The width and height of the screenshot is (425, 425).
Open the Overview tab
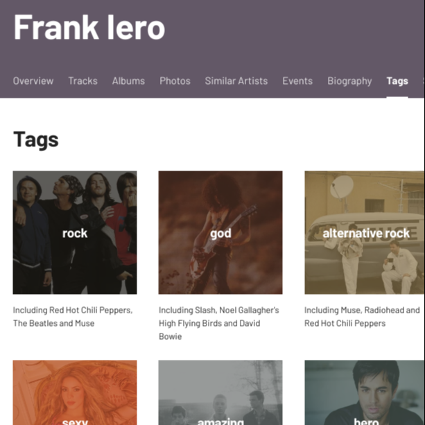(x=33, y=81)
